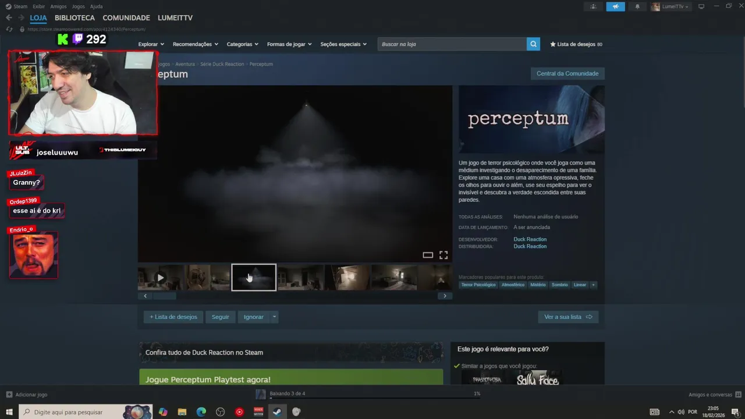
Task: Click Central da Comunidade button
Action: [x=567, y=73]
